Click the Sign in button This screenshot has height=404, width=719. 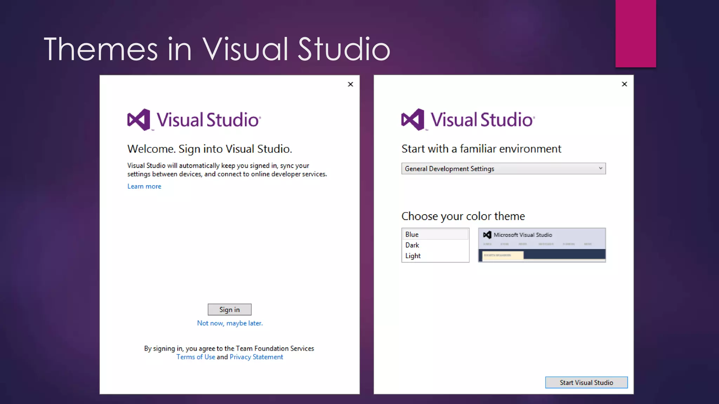[x=230, y=309]
